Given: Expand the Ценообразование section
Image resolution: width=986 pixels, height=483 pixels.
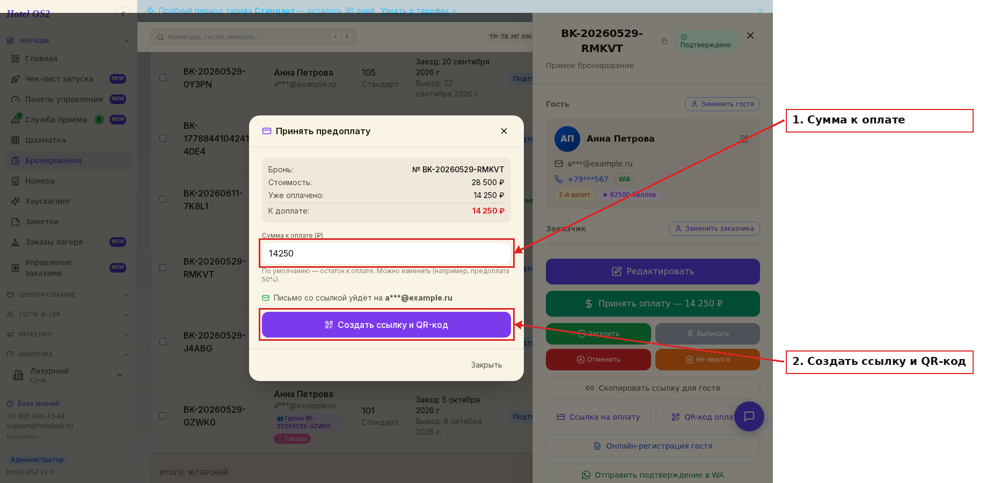Looking at the screenshot, I should click(68, 295).
